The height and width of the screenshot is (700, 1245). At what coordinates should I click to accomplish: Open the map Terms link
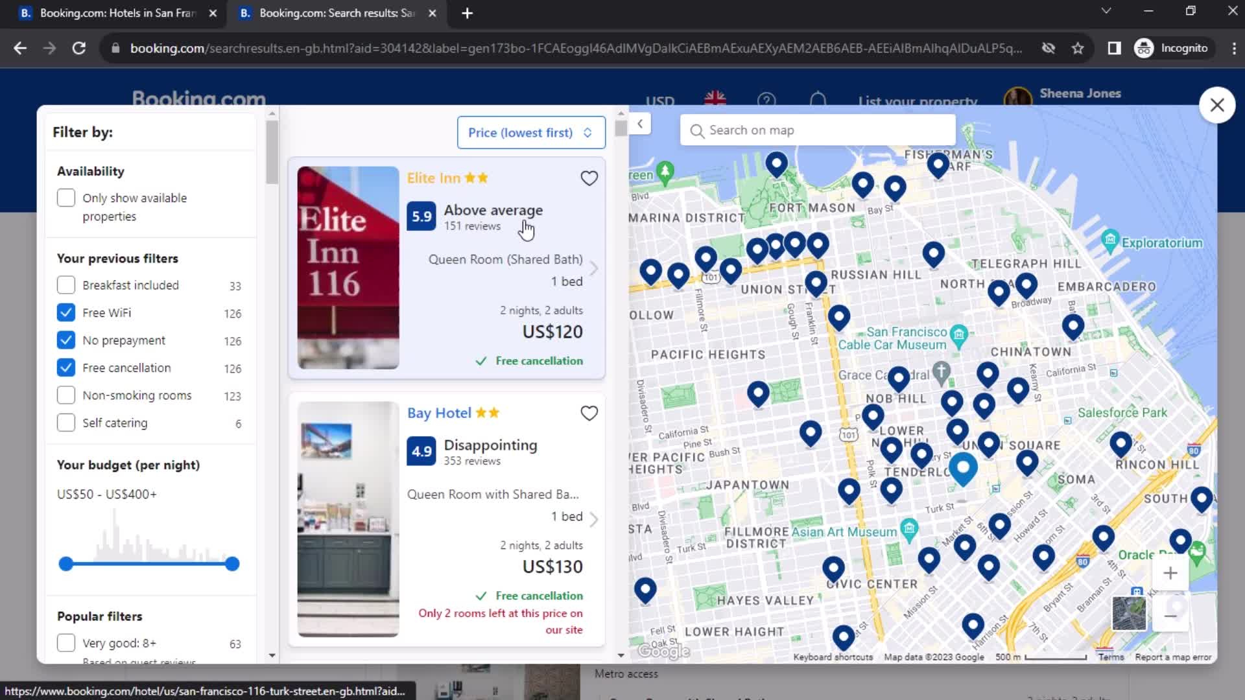1111,657
